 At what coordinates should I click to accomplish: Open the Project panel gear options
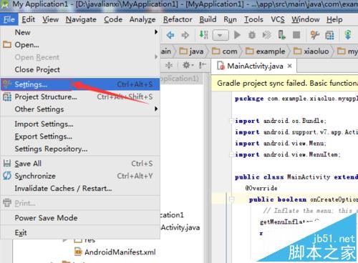(x=188, y=65)
